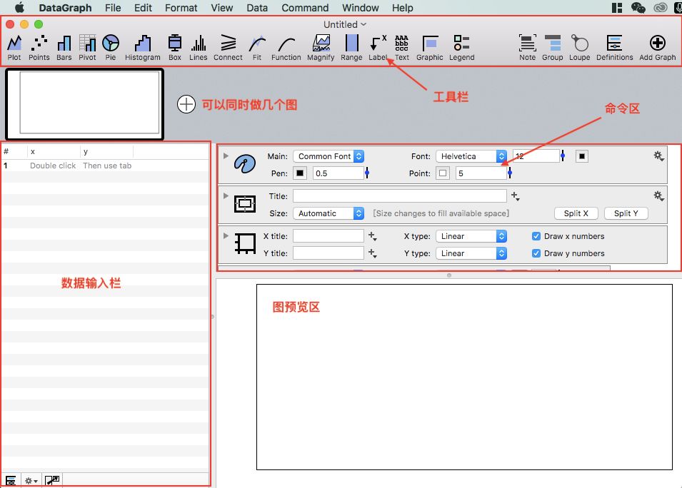The height and width of the screenshot is (488, 682).
Task: Select the graph thumbnail preview
Action: point(85,104)
